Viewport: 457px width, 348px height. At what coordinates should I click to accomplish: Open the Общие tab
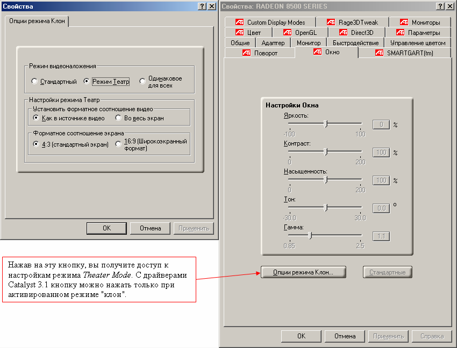(240, 43)
